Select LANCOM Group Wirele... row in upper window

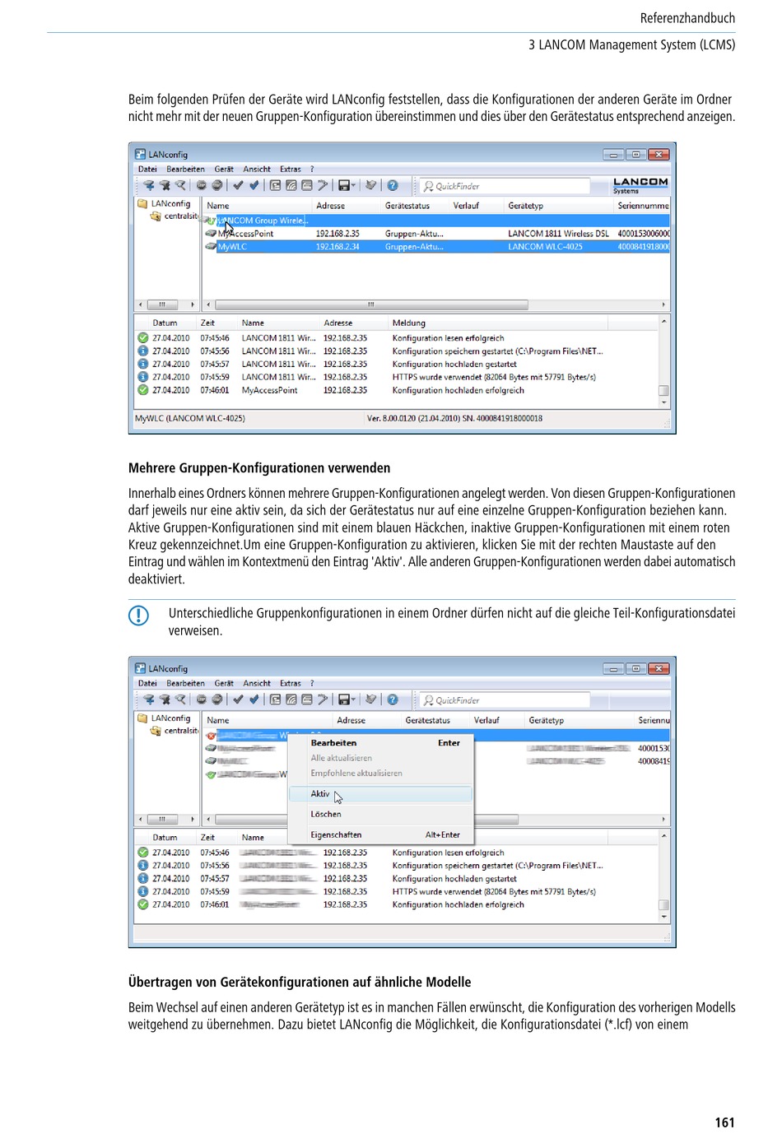(x=435, y=221)
